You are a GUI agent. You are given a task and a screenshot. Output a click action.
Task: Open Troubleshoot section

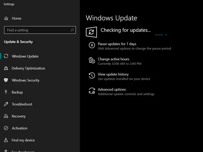point(22,104)
